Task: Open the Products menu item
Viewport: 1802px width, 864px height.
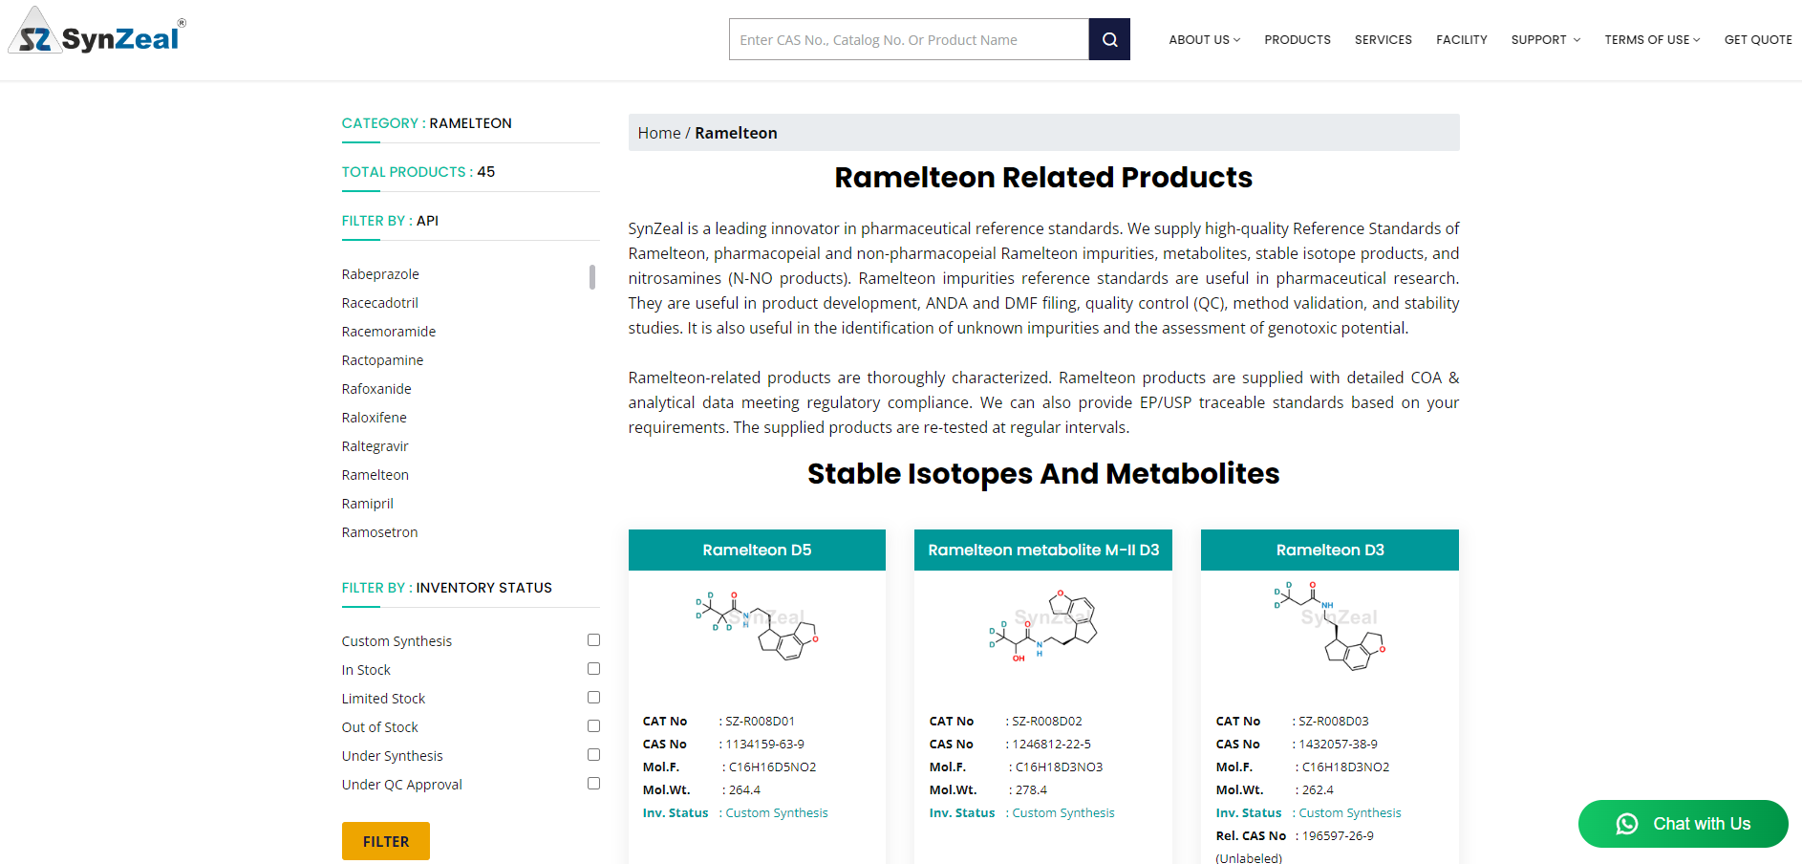Action: [x=1298, y=39]
